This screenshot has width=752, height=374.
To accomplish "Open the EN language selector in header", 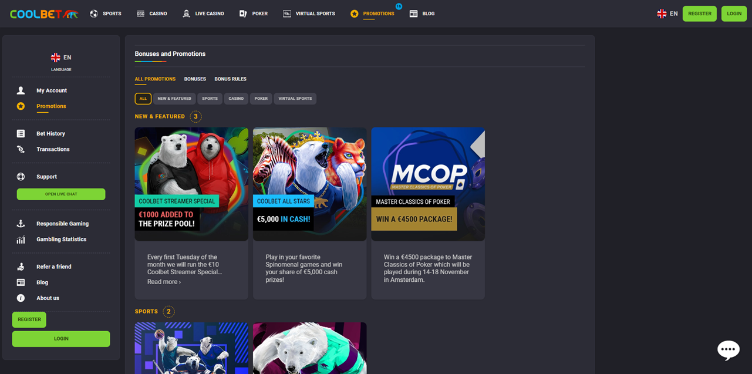I will point(667,14).
